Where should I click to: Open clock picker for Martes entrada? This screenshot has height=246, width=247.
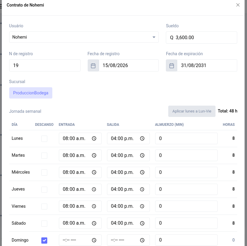[94, 155]
